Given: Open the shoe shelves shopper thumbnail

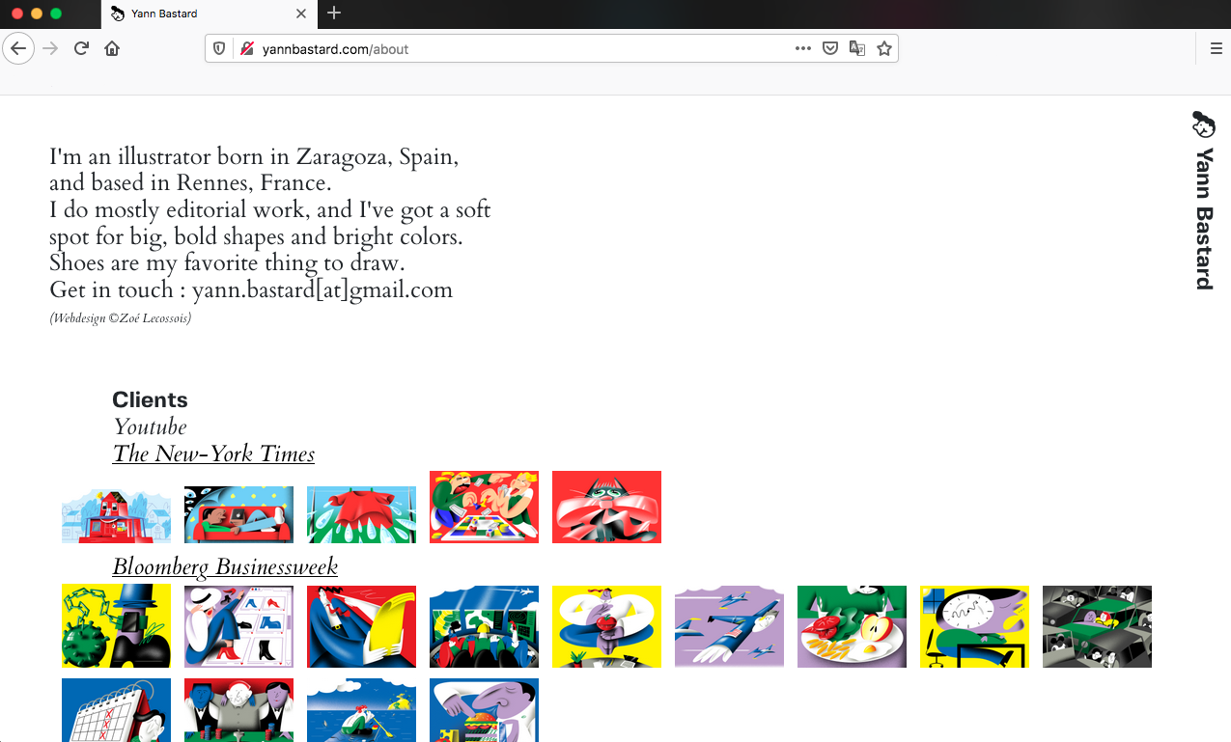Looking at the screenshot, I should pos(238,626).
